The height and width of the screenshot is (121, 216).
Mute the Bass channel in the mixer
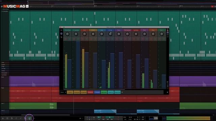click(x=142, y=39)
